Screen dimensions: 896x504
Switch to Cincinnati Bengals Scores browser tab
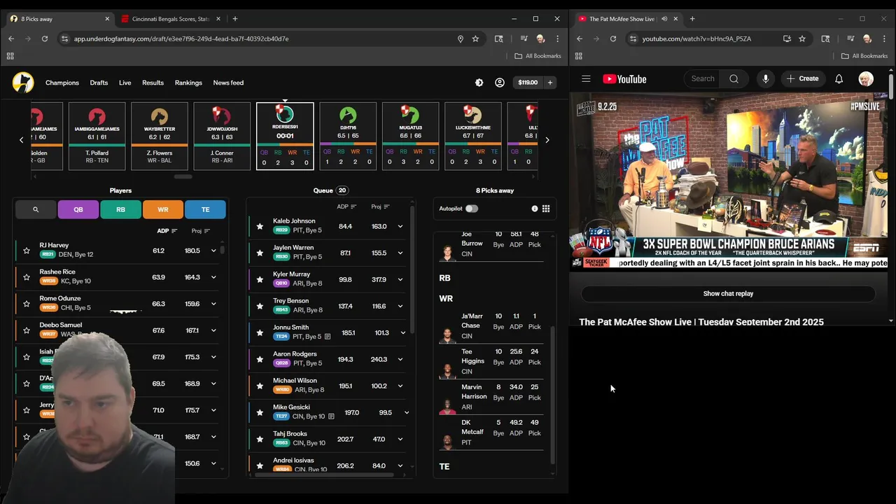170,19
